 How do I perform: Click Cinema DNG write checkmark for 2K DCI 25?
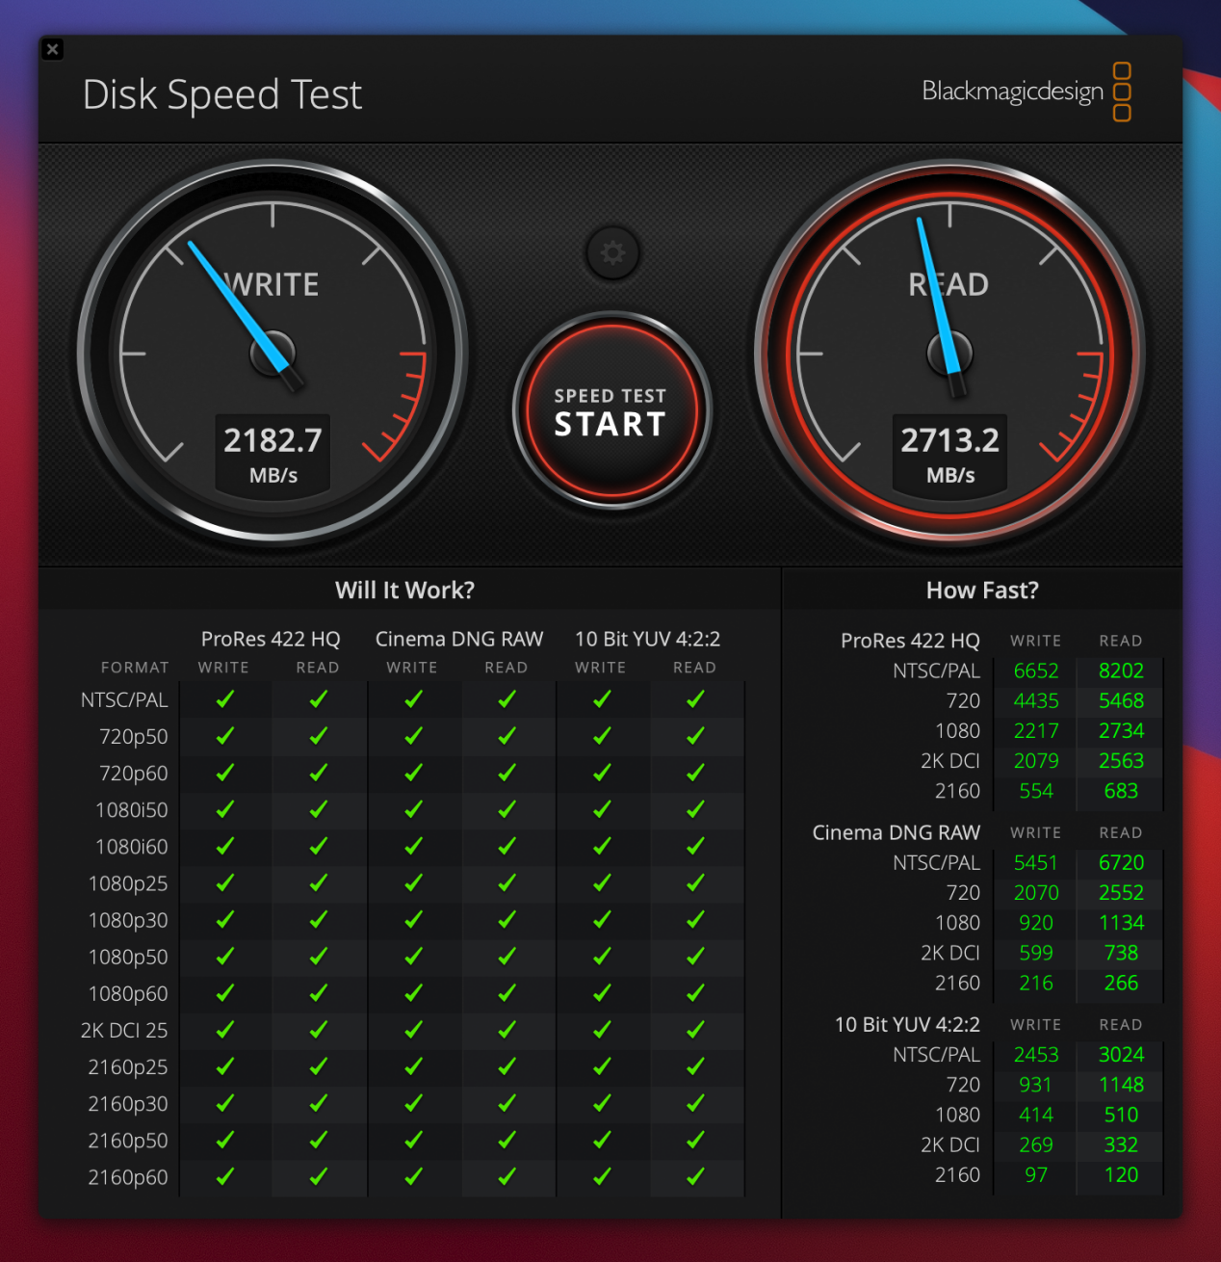tap(414, 1030)
